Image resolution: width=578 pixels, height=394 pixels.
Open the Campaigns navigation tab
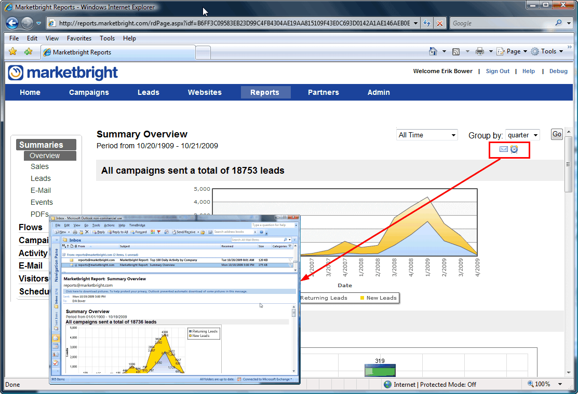(x=89, y=92)
